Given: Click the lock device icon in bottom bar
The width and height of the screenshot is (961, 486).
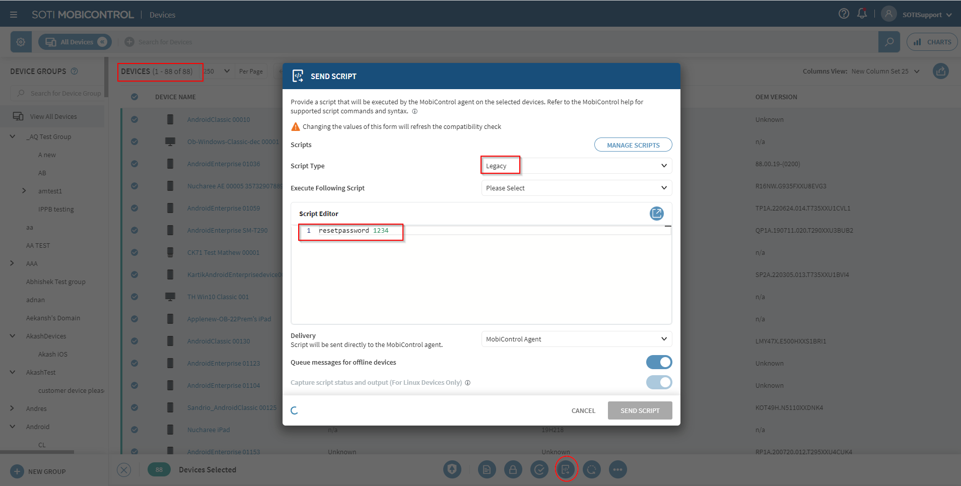Looking at the screenshot, I should (x=513, y=470).
